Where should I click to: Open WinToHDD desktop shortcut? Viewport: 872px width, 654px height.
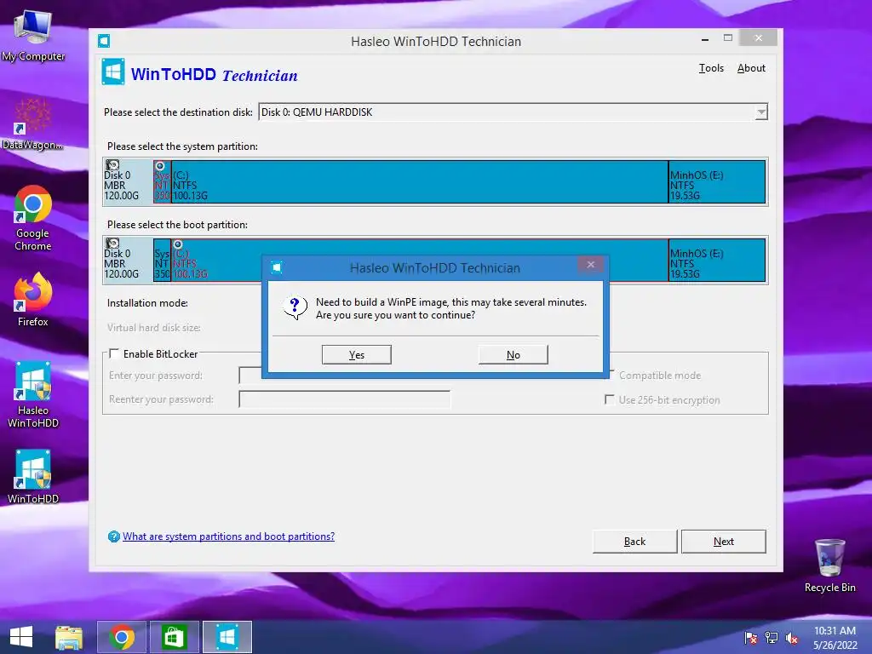point(33,477)
